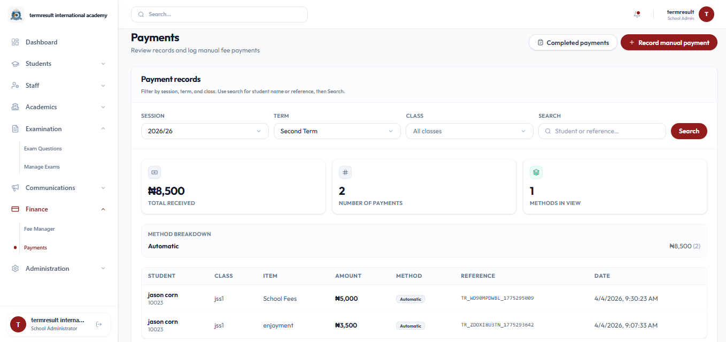Click the ₦8,500 (2) method breakdown total
This screenshot has height=342, width=726.
pyautogui.click(x=685, y=247)
